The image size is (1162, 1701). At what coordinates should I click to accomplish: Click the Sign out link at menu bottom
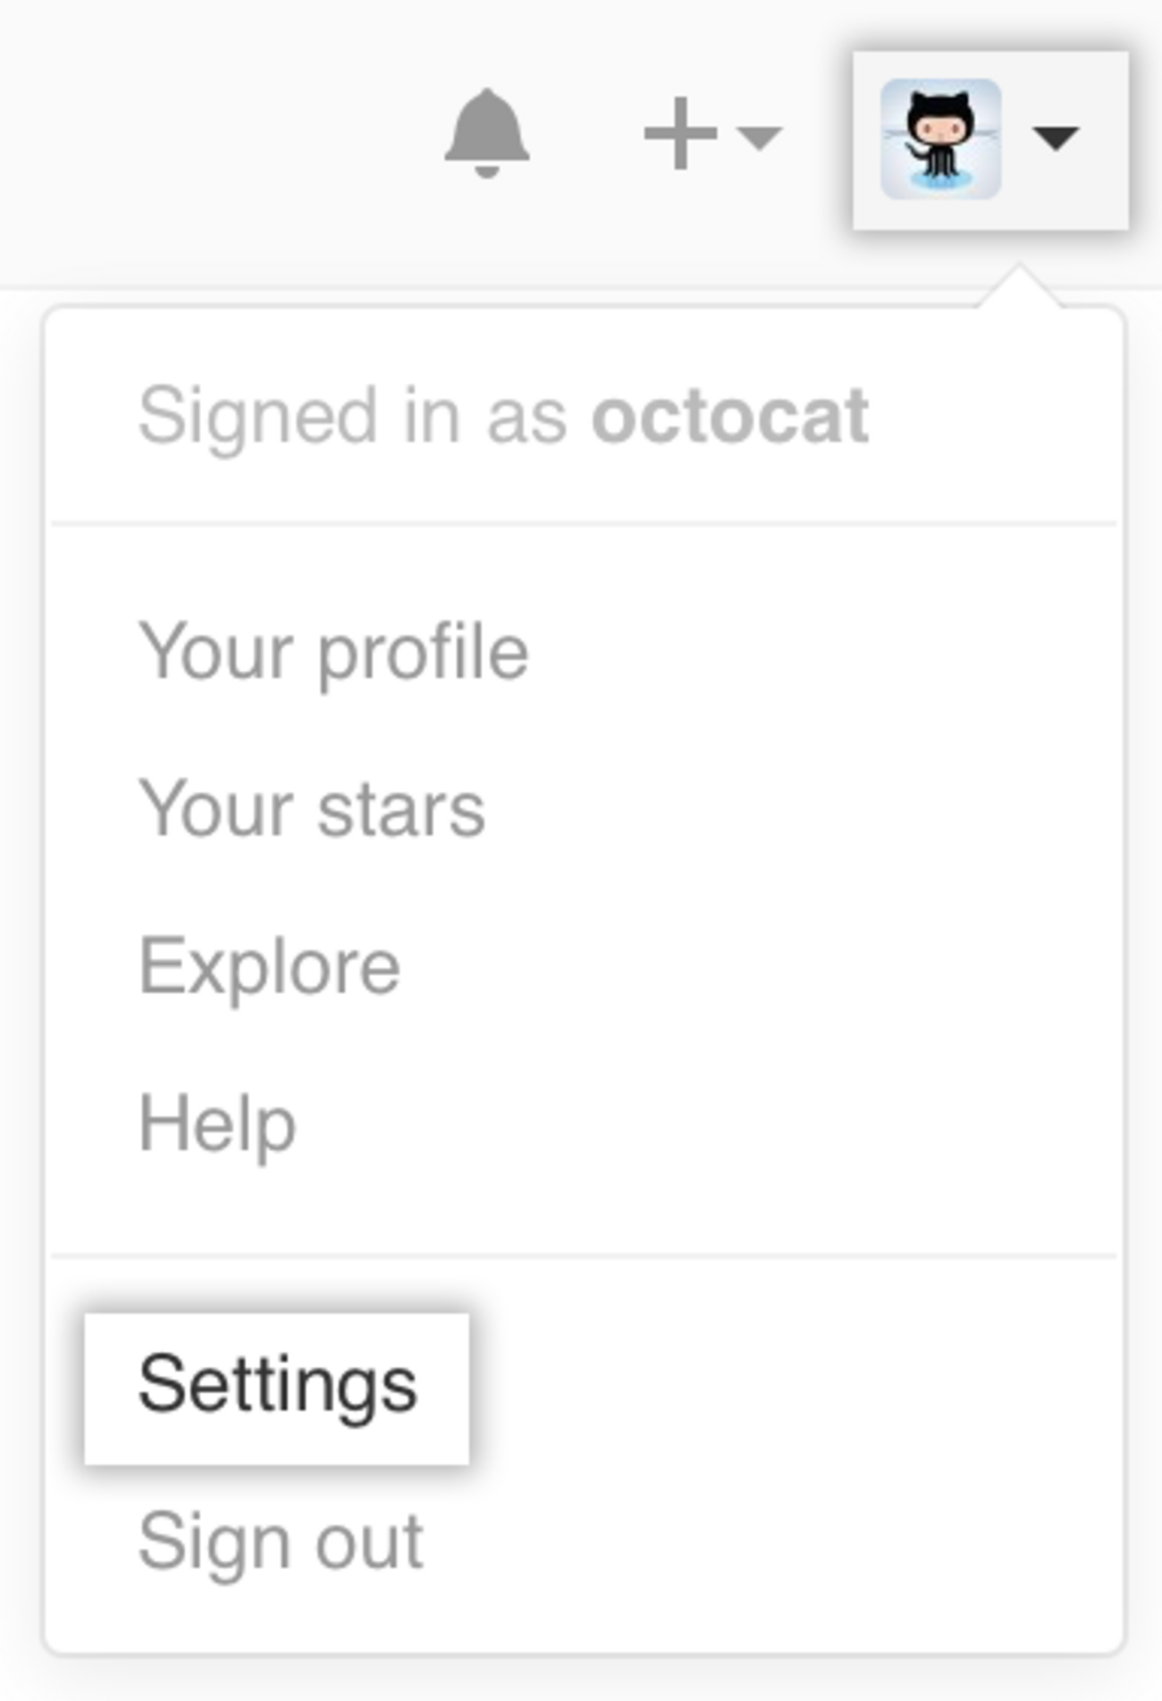(281, 1542)
